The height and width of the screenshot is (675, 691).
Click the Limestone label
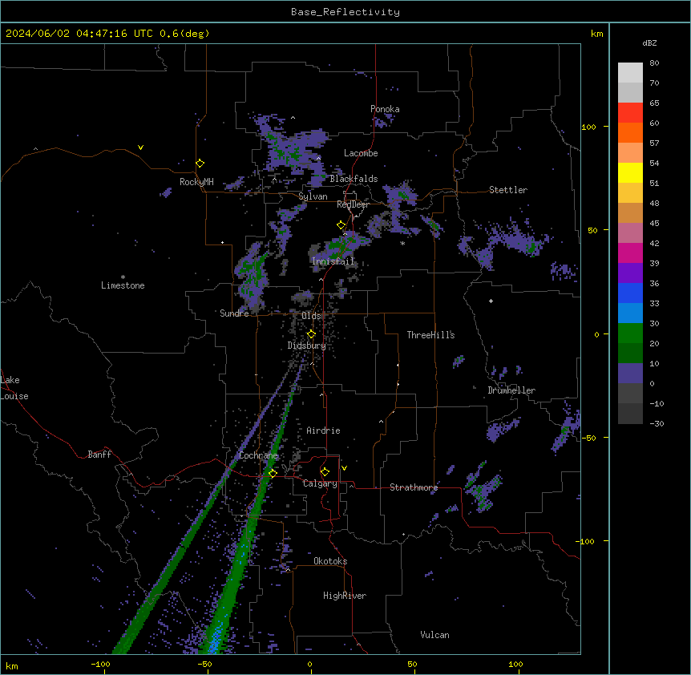123,285
